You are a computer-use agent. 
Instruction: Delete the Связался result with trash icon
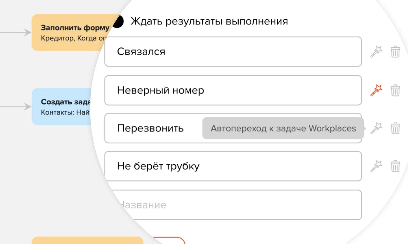tap(395, 52)
